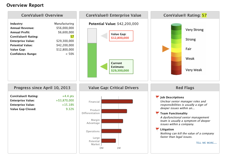Click the +15.18% enterprise value change

pyautogui.click(x=68, y=105)
